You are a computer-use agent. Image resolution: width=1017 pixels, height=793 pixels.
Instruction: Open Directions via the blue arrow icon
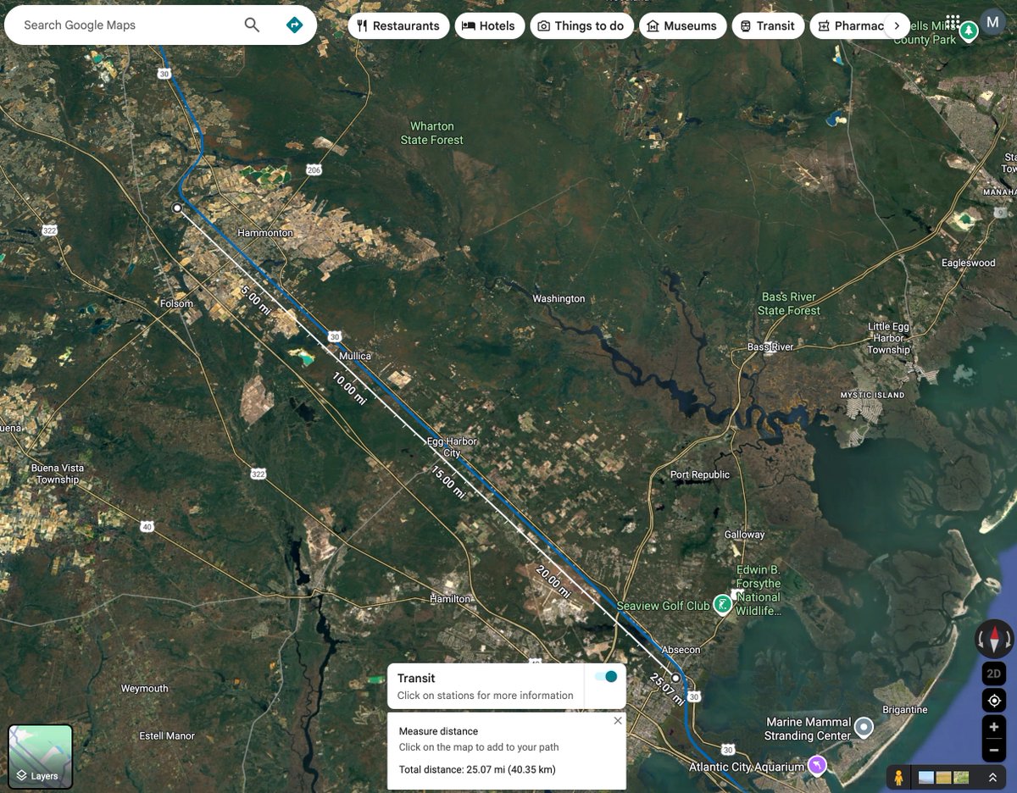(294, 25)
